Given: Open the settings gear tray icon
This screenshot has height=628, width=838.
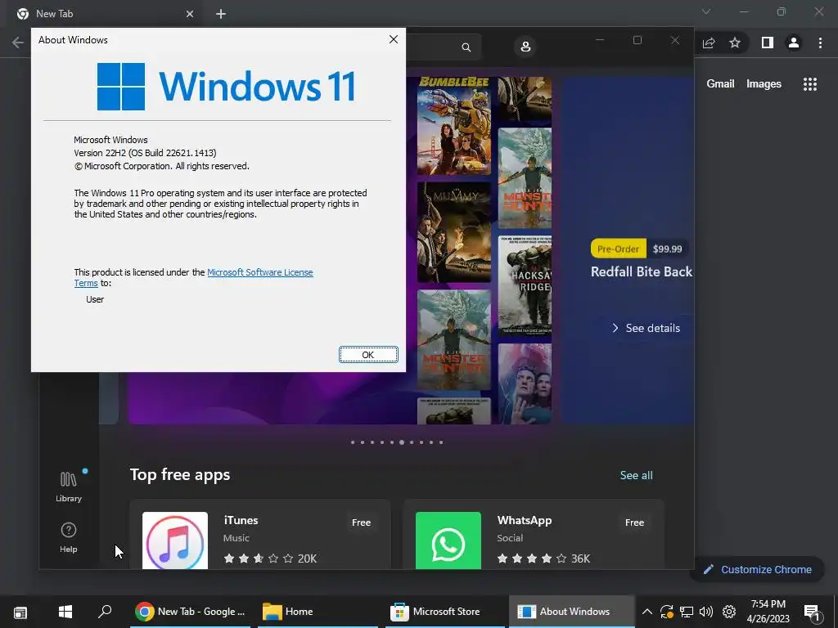Looking at the screenshot, I should pyautogui.click(x=729, y=612).
